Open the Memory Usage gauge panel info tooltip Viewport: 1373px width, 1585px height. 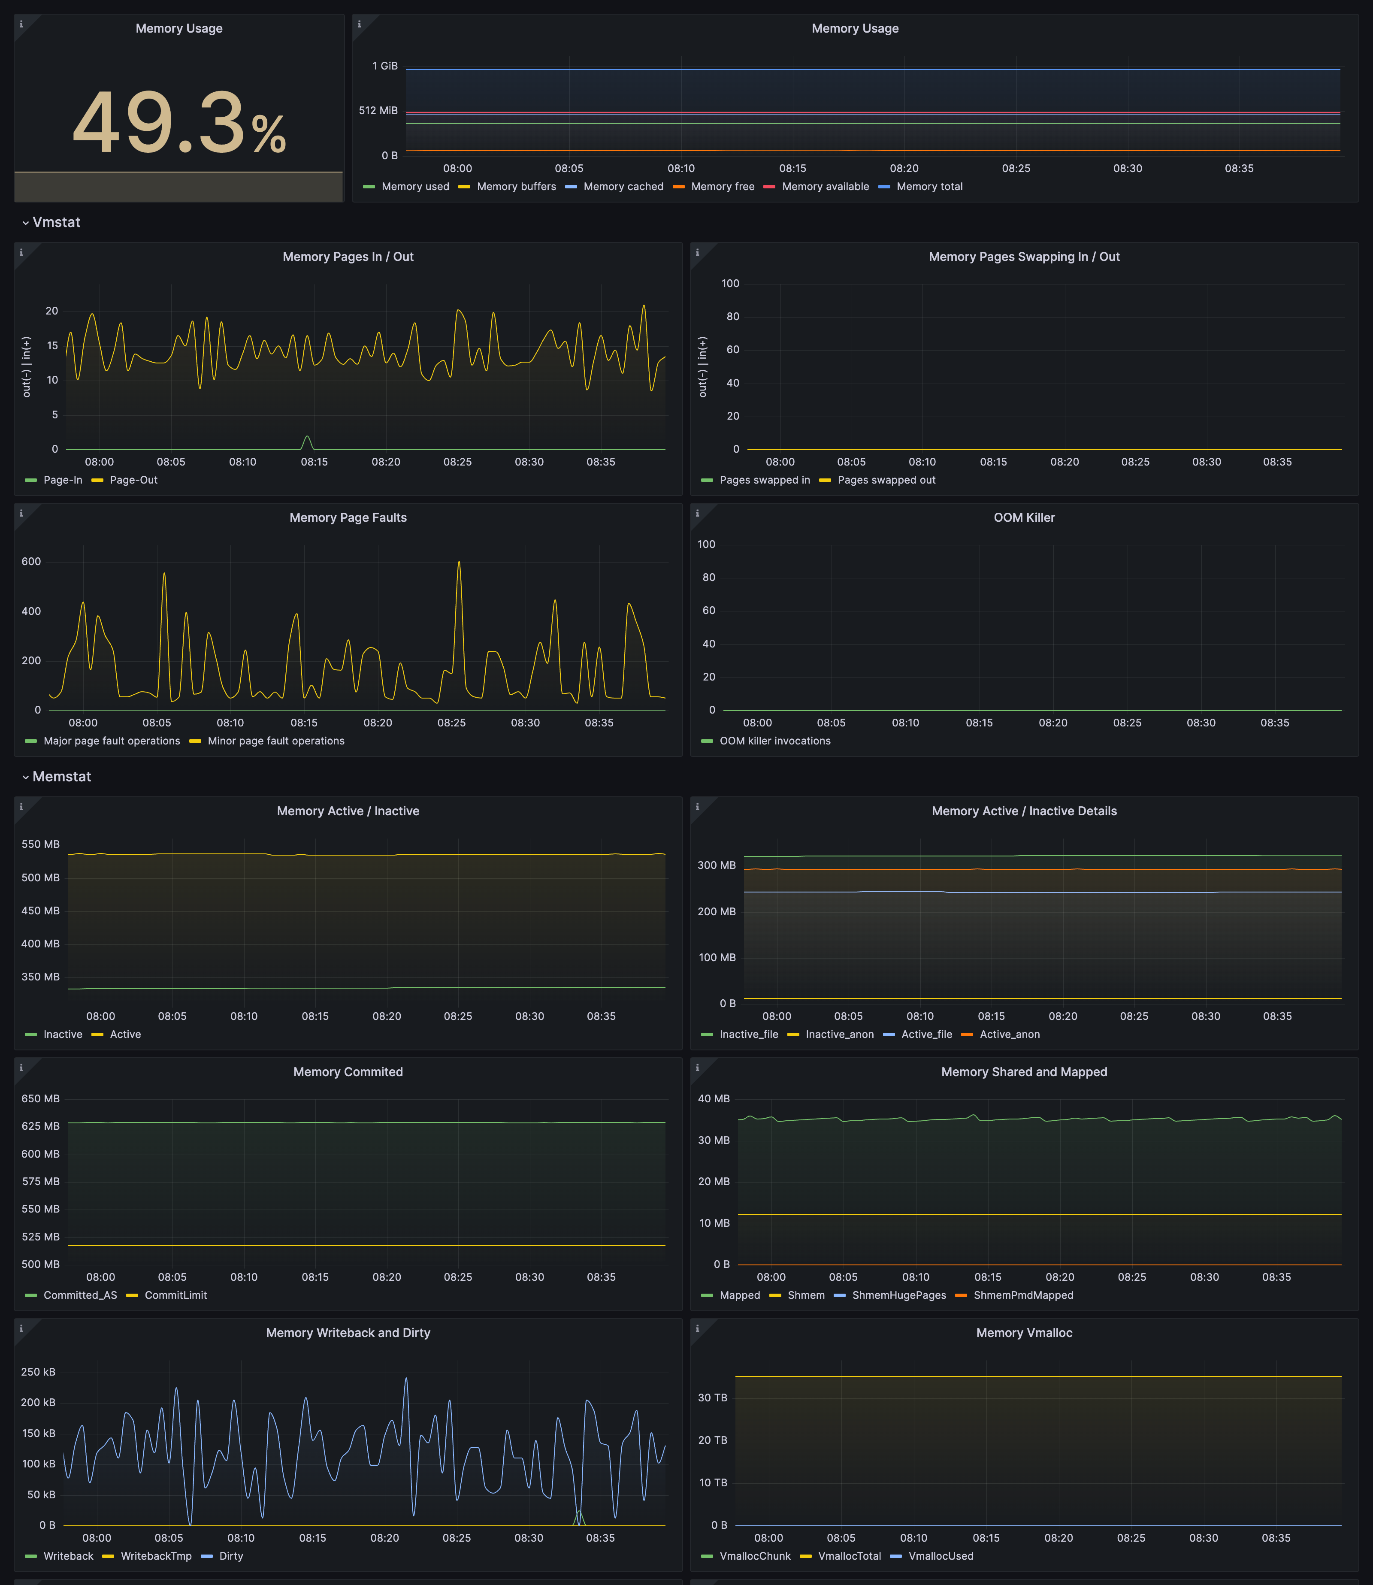[21, 24]
